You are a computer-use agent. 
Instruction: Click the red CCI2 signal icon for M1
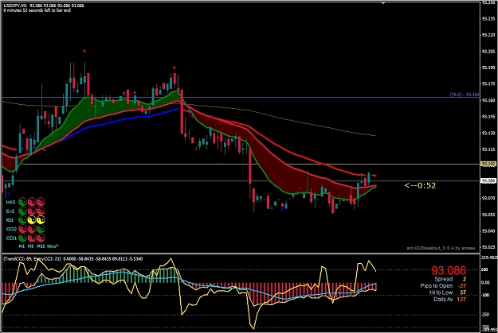click(x=22, y=229)
